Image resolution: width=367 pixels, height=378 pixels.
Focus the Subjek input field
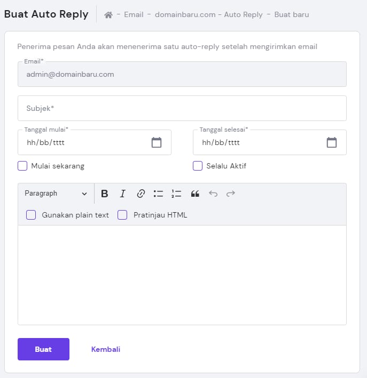coord(182,108)
